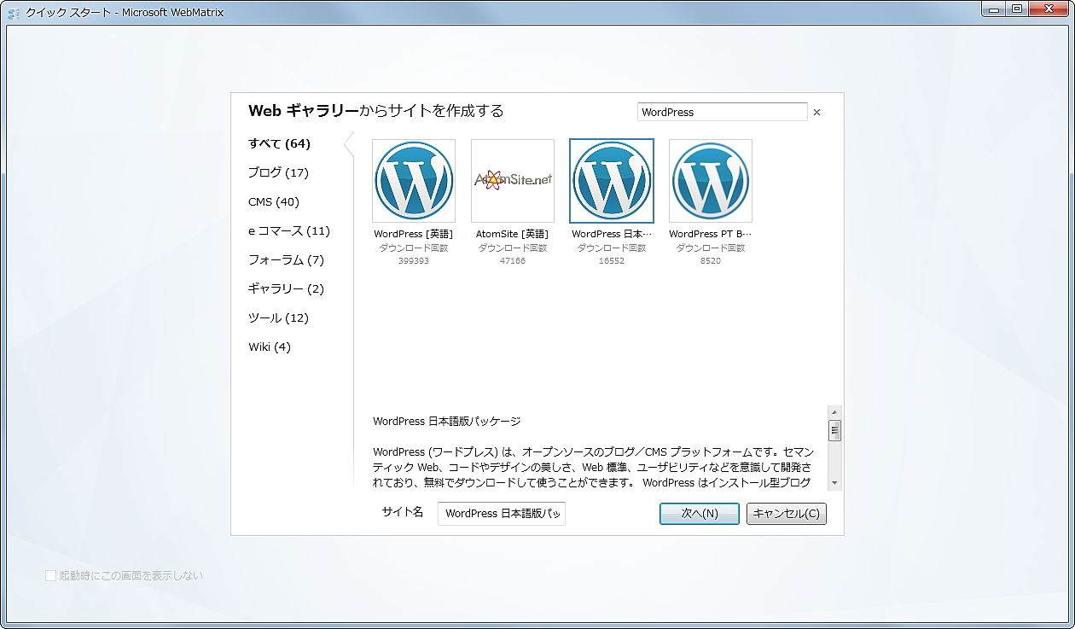Click the description pane scrollbar up arrow
The image size is (1075, 629).
pos(834,411)
